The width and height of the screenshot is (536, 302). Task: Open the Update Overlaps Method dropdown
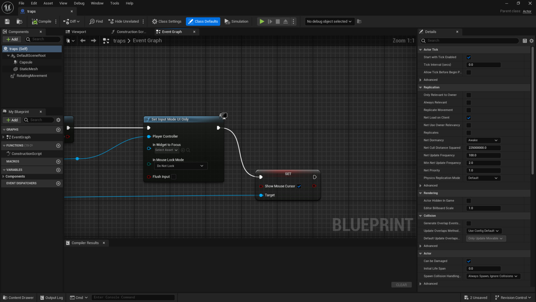pos(484,231)
